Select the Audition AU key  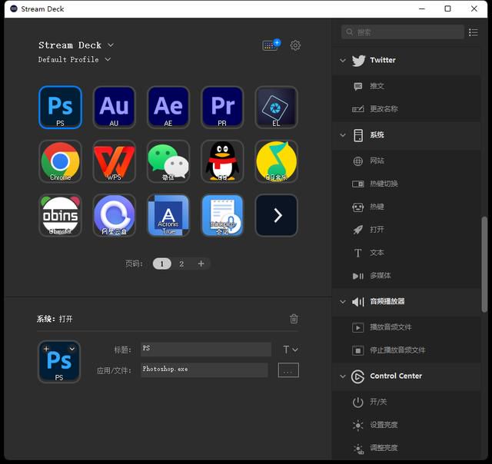(115, 108)
